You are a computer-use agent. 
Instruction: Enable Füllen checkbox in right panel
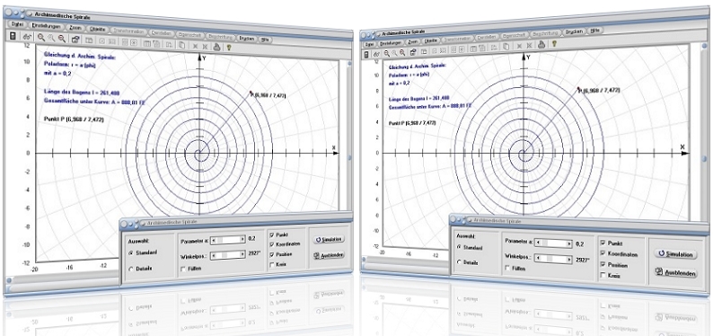508,269
